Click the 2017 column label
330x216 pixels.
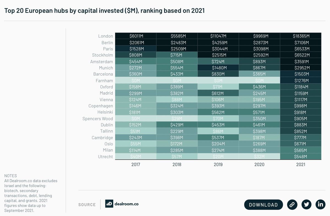tap(136, 164)
